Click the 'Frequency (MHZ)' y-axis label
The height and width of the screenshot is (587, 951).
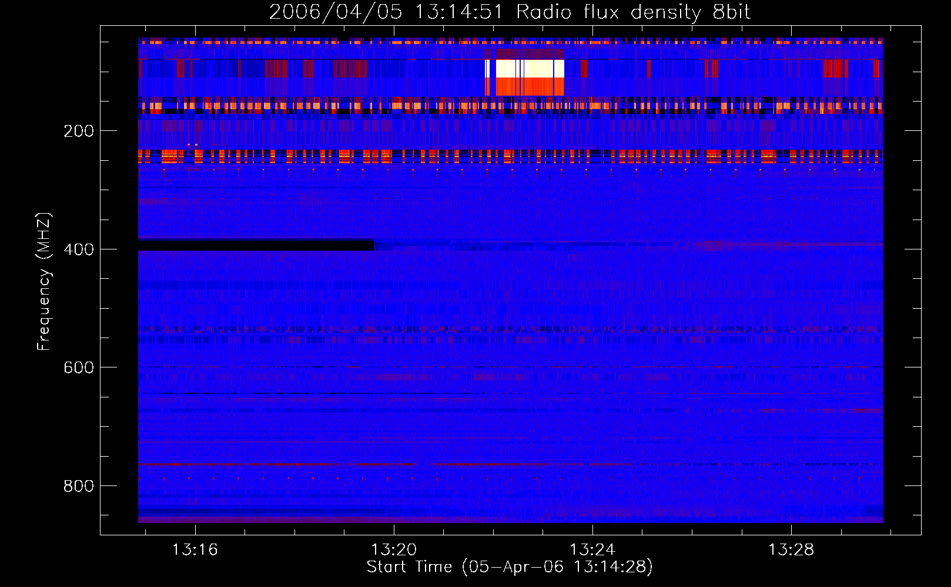click(x=44, y=282)
